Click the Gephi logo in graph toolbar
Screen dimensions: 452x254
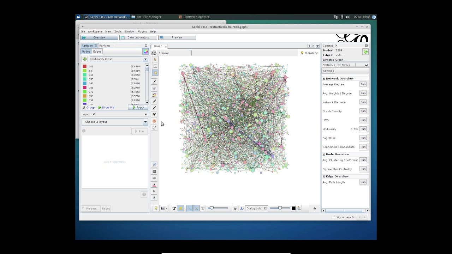point(154,53)
